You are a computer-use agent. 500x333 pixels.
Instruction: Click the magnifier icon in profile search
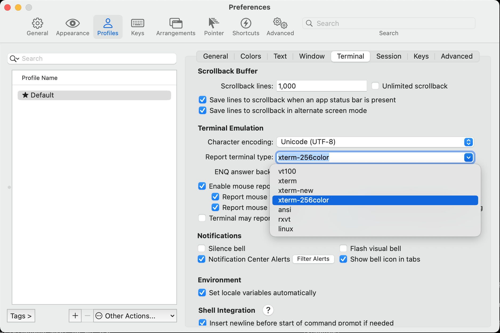tap(14, 59)
